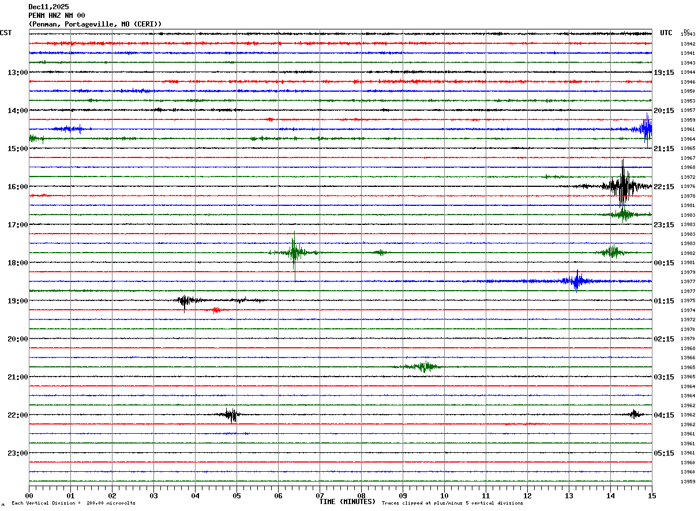698x511 pixels.
Task: Click the Penman, Portageville, MO location text
Action: (x=95, y=24)
